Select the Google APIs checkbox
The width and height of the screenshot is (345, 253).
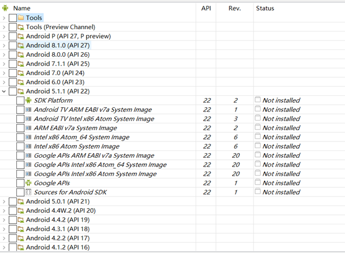point(20,183)
